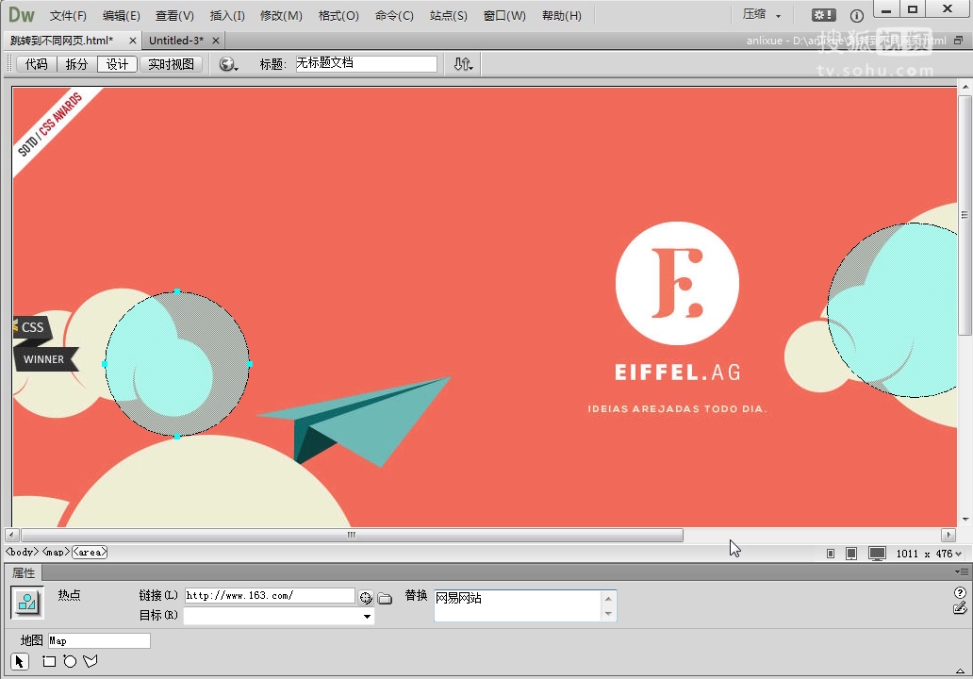Image resolution: width=973 pixels, height=679 pixels.
Task: Open the file management arrows icon
Action: pos(463,64)
